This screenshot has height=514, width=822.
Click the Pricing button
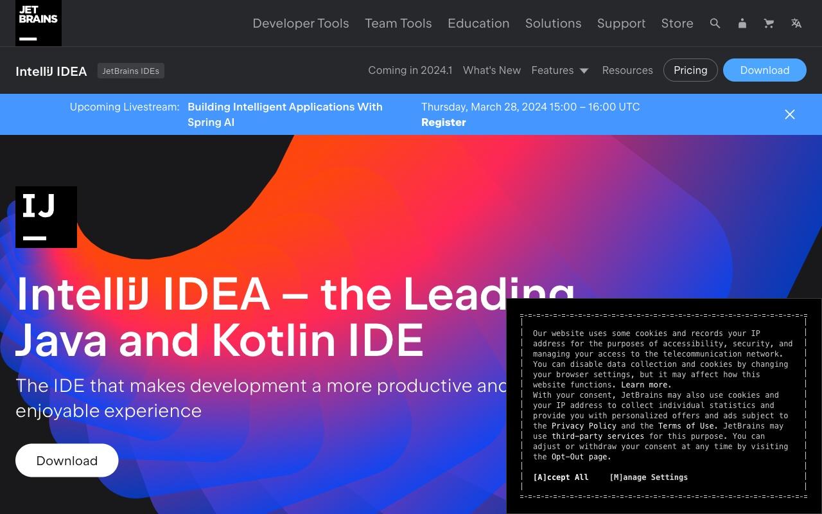(x=690, y=70)
